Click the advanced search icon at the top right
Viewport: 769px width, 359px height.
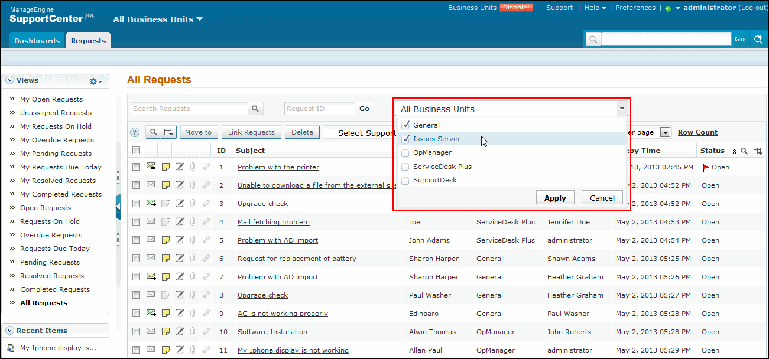(758, 39)
